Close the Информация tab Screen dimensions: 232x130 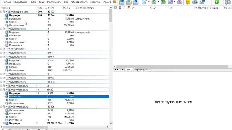pos(149,70)
